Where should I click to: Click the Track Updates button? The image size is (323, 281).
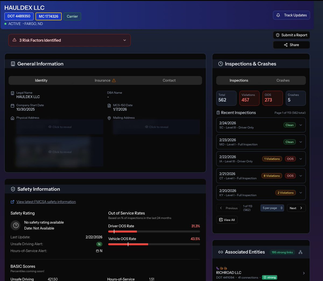pyautogui.click(x=292, y=15)
